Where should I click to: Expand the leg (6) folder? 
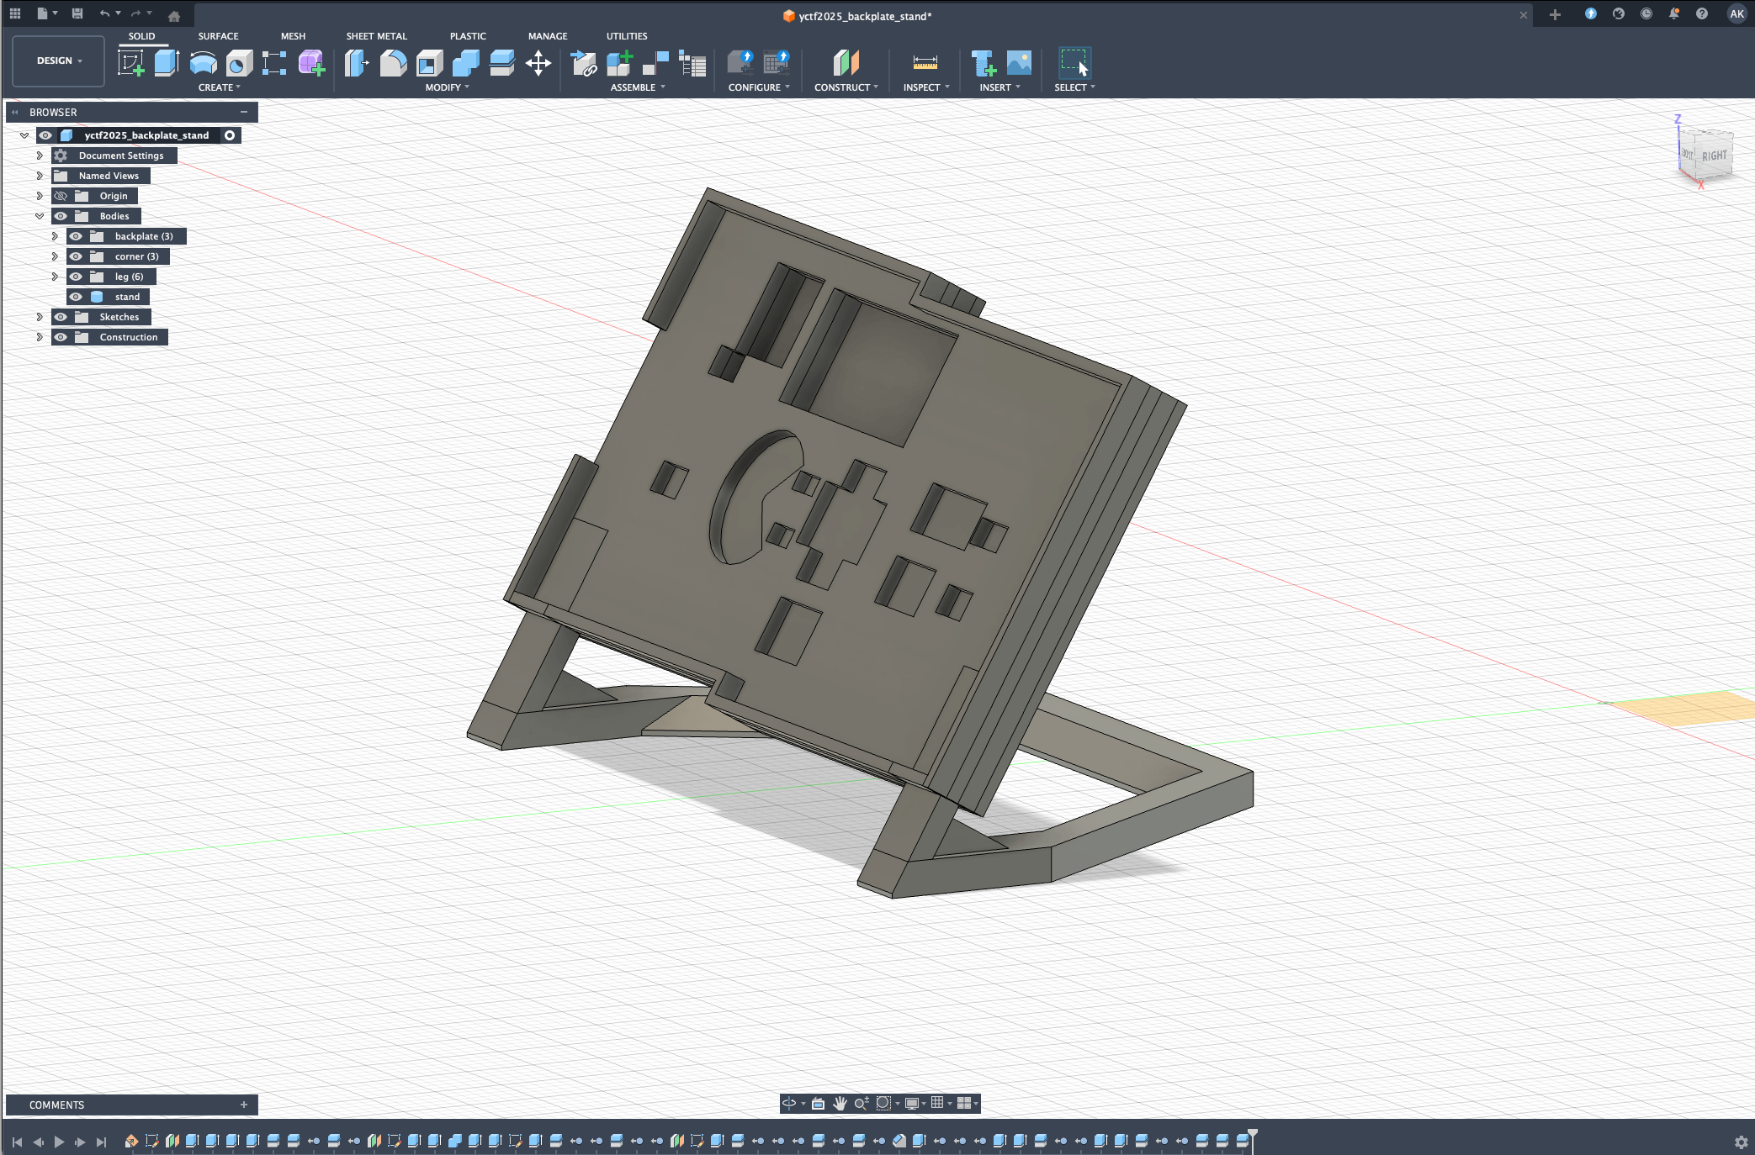[55, 277]
